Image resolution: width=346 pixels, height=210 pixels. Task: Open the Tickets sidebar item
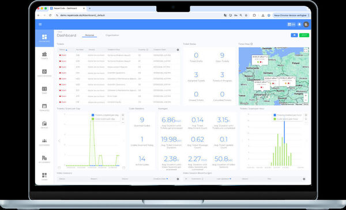(44, 55)
